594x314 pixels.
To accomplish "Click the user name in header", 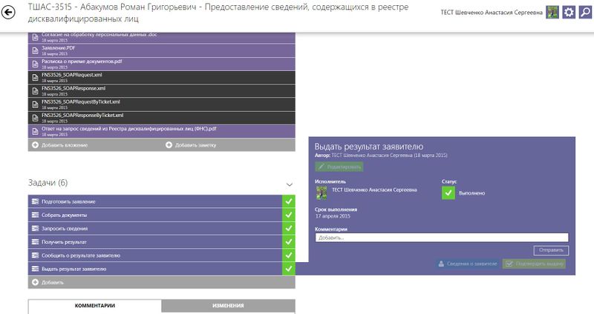I will point(492,13).
